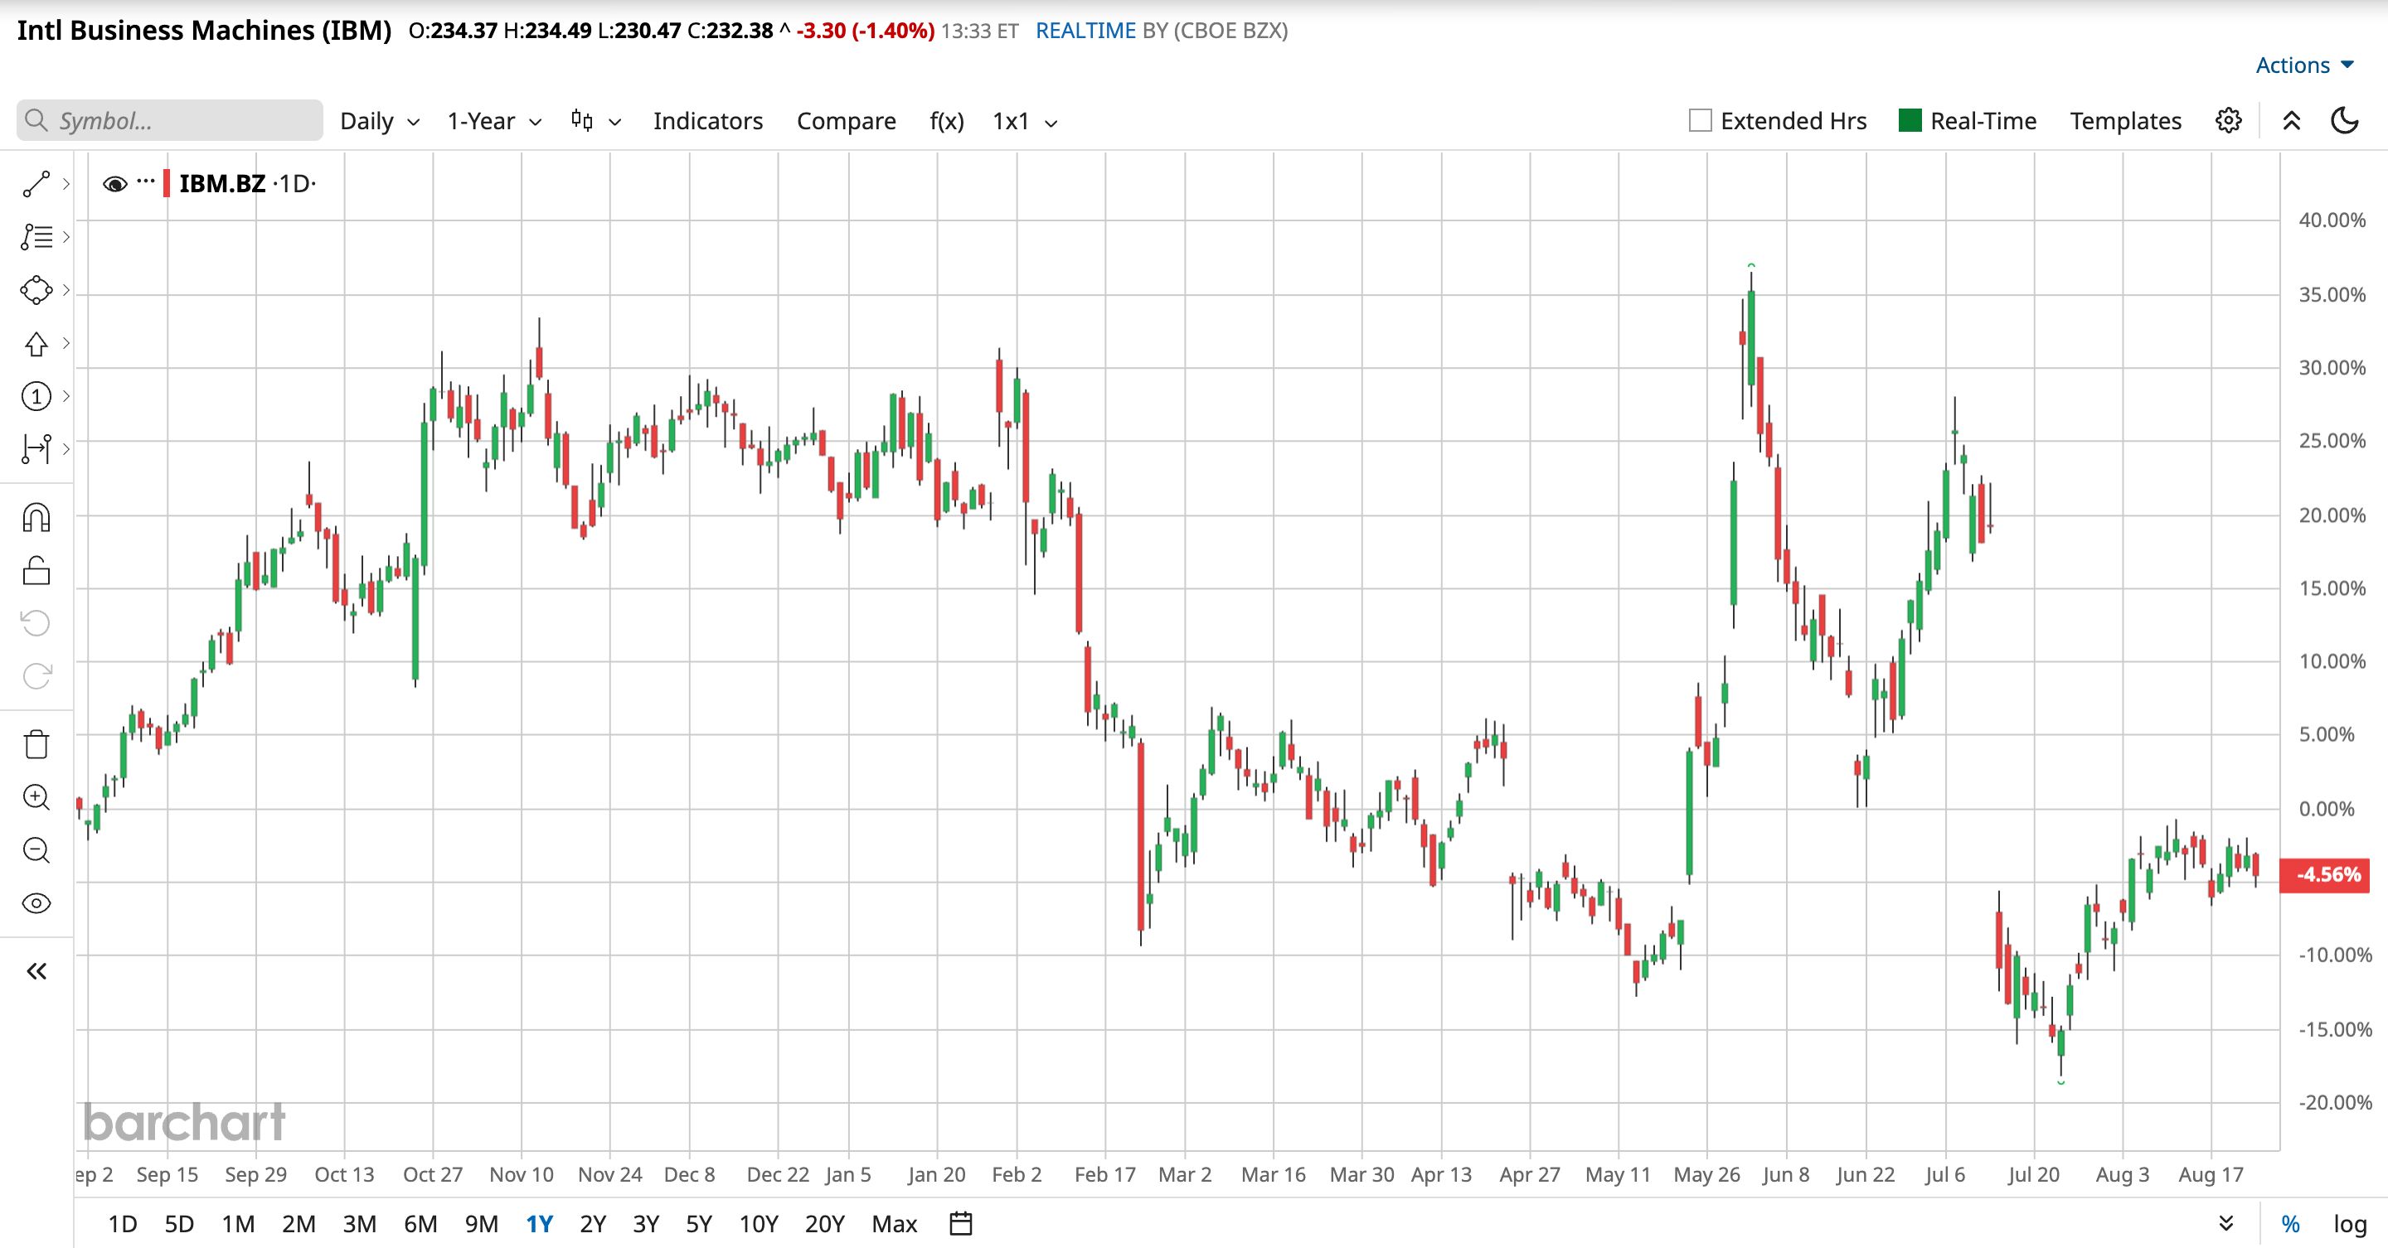Viewport: 2388px width, 1248px height.
Task: Select the 1Y range
Action: tap(540, 1224)
